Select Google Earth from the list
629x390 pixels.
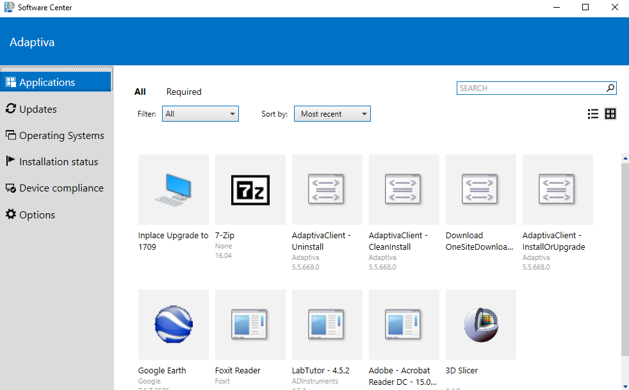pos(173,325)
